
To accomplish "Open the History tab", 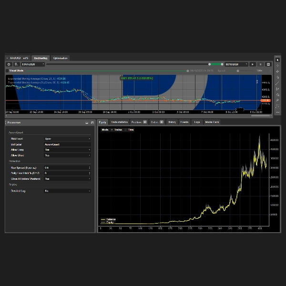I will [x=172, y=122].
